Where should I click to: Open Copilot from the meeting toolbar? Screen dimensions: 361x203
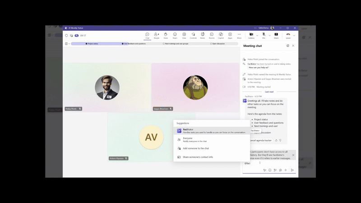(221, 35)
